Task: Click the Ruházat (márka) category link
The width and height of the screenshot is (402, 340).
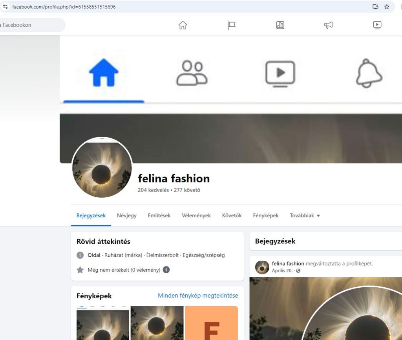Action: 123,255
